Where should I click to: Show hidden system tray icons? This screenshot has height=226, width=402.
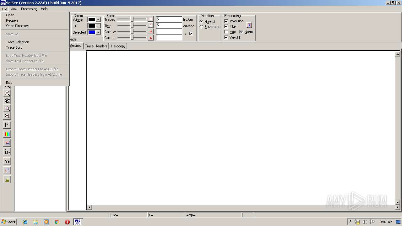[350, 222]
